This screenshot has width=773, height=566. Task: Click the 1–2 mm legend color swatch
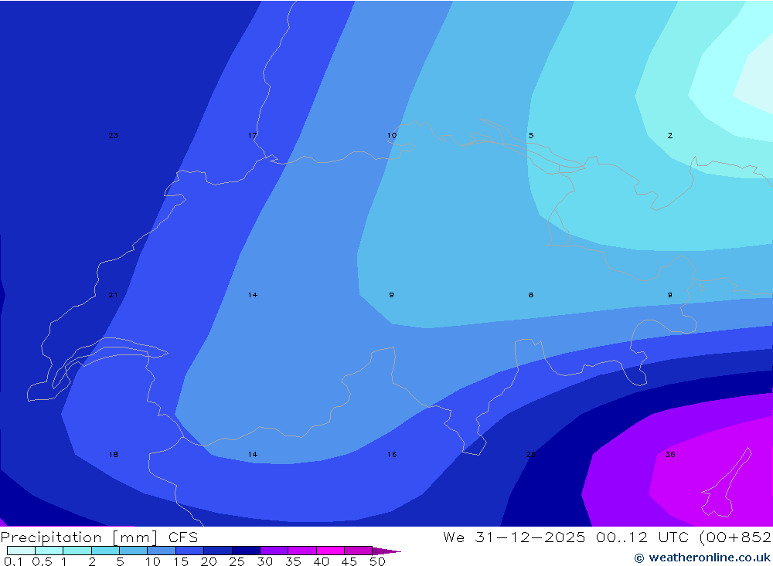point(77,551)
